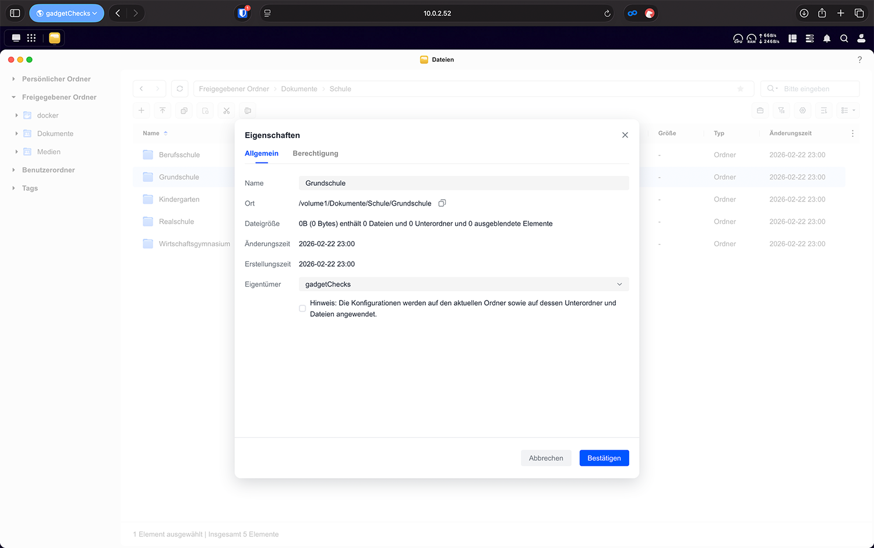Open the notifications bell in top bar
Viewport: 874px width, 548px height.
pyautogui.click(x=827, y=38)
